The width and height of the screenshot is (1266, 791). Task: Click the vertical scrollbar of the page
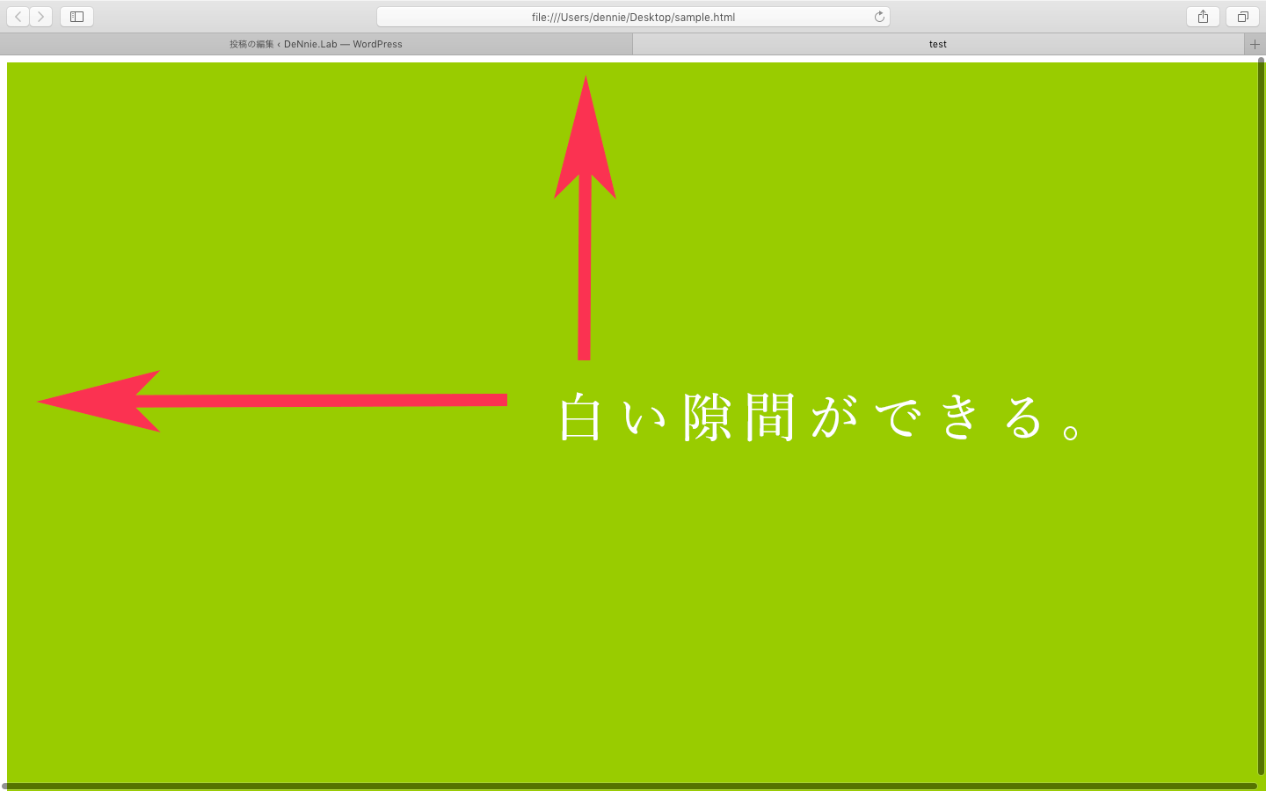(1261, 417)
